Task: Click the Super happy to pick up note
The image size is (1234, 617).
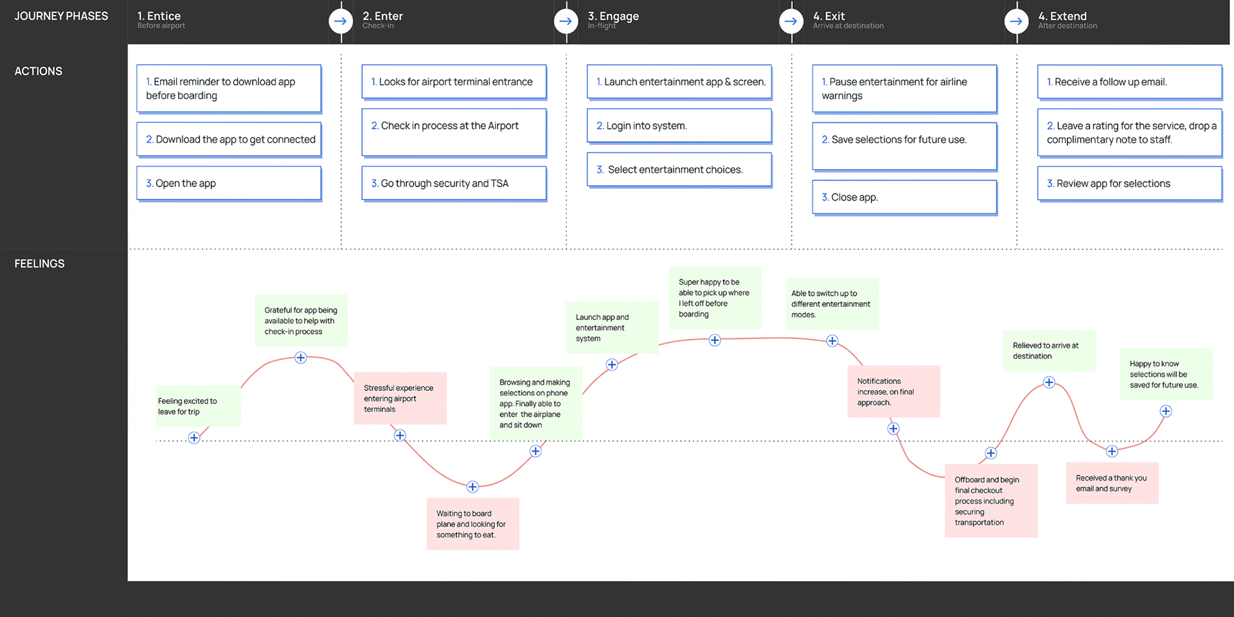Action: [715, 298]
